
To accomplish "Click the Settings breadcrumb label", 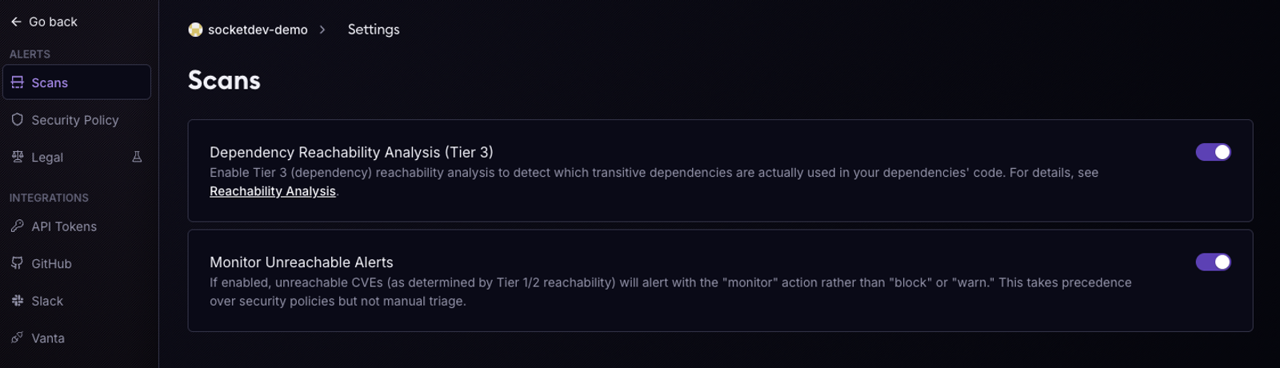I will (x=374, y=30).
